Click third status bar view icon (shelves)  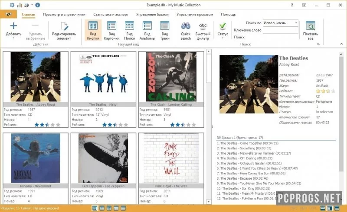tap(109, 208)
